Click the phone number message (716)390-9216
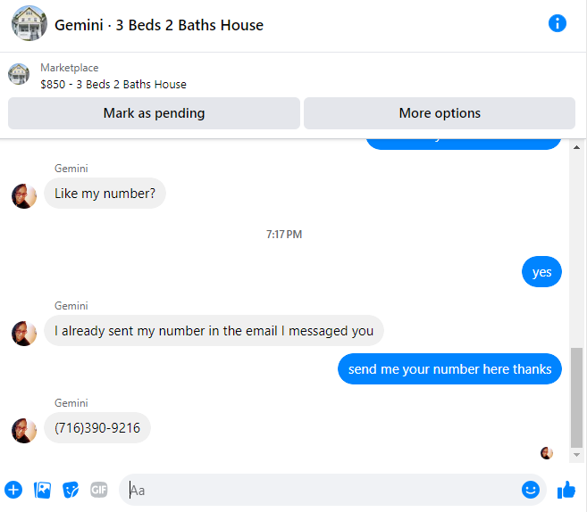The width and height of the screenshot is (587, 512). click(x=97, y=428)
